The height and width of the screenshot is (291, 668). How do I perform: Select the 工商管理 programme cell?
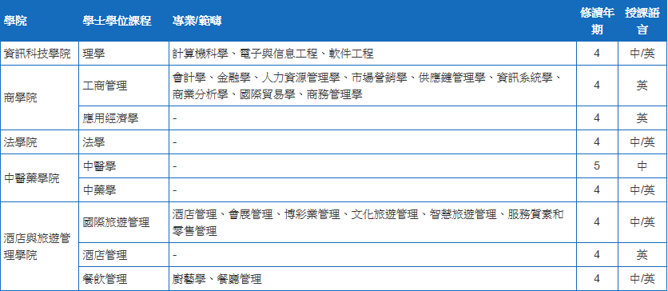click(124, 86)
